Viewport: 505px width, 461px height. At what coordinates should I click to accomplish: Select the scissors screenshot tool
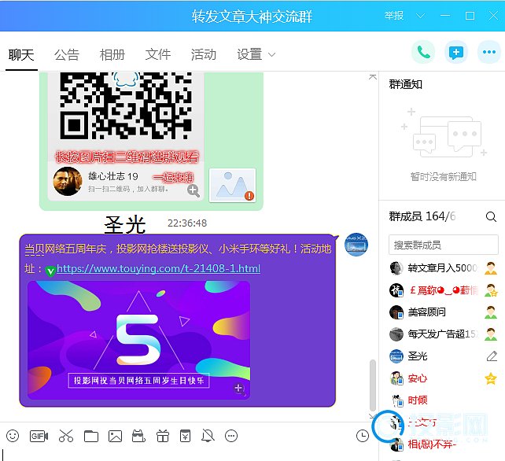(x=66, y=436)
